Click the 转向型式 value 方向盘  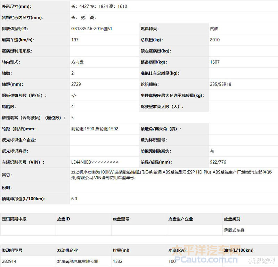pyautogui.click(x=77, y=62)
